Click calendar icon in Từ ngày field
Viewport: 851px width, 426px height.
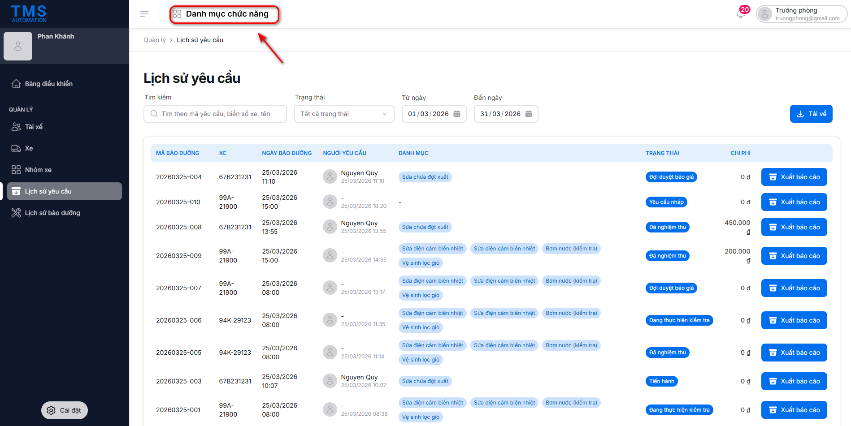[457, 114]
